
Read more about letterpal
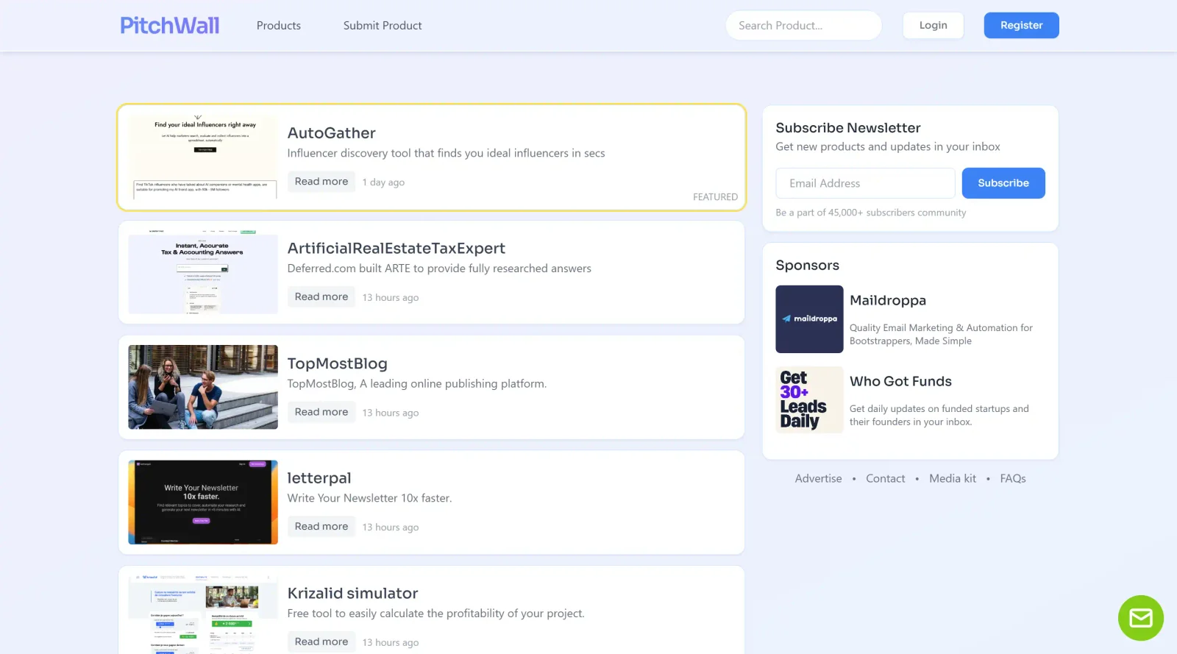click(x=321, y=526)
